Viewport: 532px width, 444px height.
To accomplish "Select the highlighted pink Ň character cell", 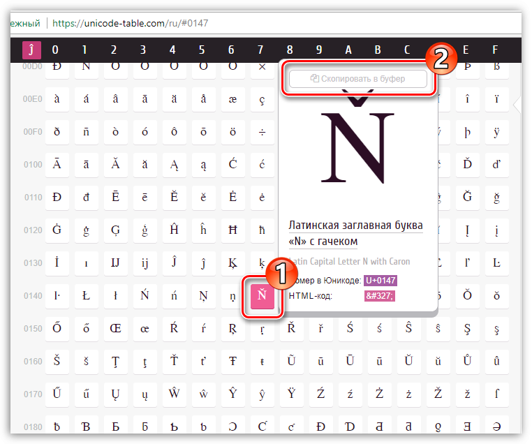I will [x=262, y=296].
